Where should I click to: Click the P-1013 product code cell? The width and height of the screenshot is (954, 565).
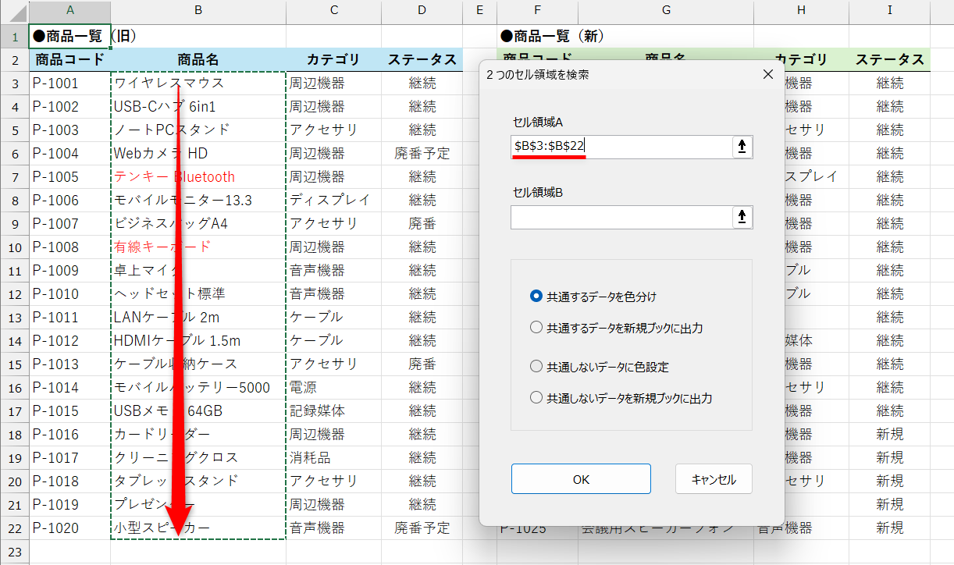point(70,364)
